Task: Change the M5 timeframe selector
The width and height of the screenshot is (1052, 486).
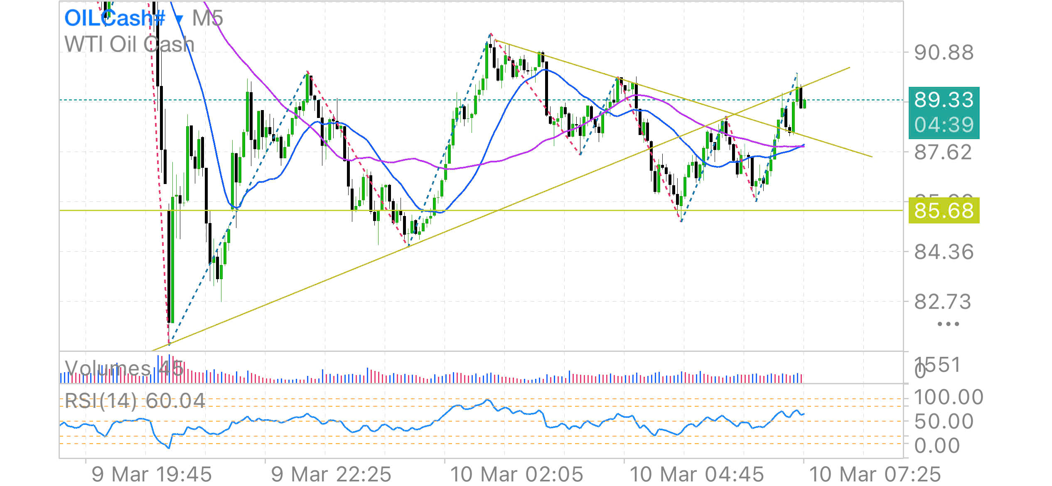Action: [x=207, y=18]
